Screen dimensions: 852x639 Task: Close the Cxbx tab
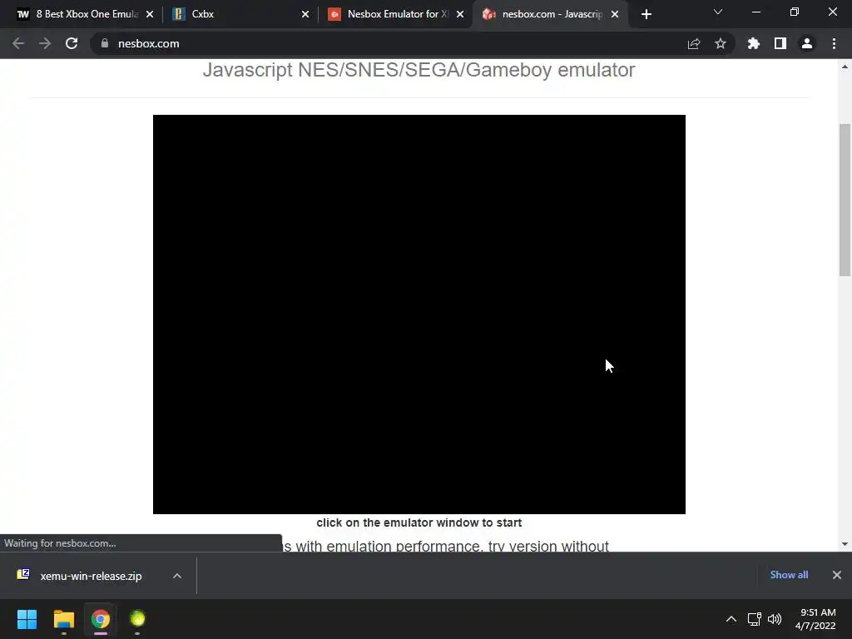[305, 14]
